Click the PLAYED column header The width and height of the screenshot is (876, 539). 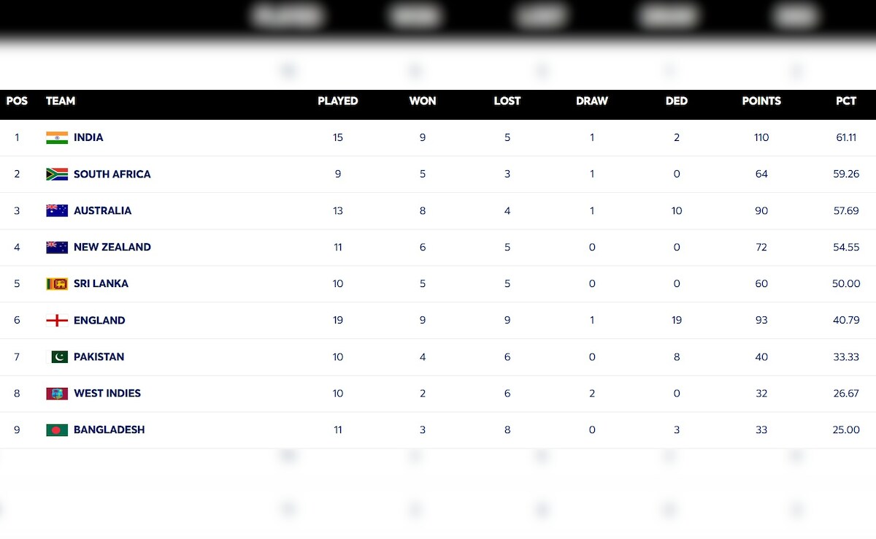coord(338,101)
